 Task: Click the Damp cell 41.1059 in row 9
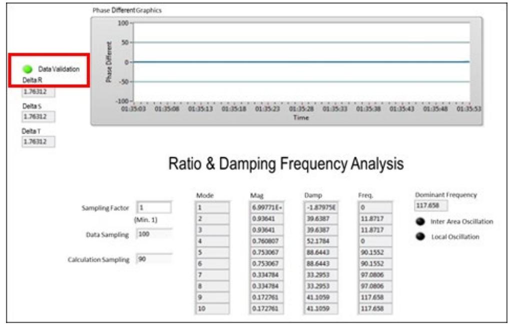click(321, 297)
